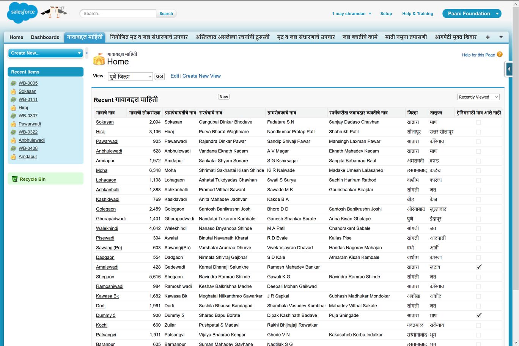Viewport: 519px width, 346px height.
Task: Open the Home tab
Action: click(x=16, y=37)
